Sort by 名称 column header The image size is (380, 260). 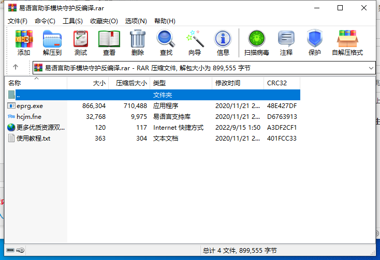(x=36, y=83)
